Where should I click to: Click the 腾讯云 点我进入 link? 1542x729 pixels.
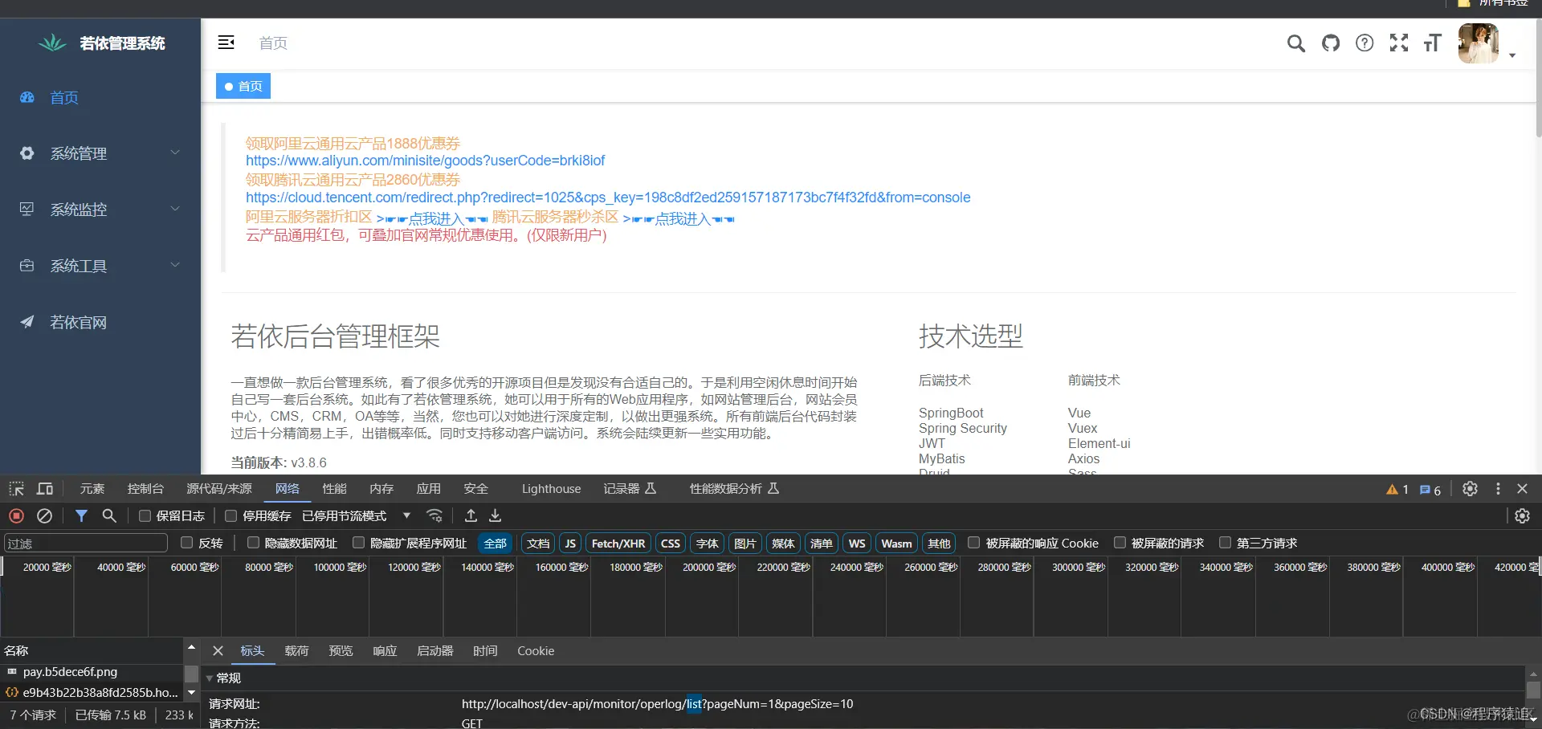pos(679,218)
